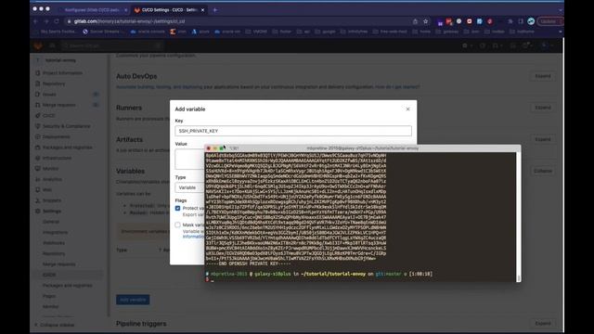Open Security & Compliance in sidebar

[66, 126]
